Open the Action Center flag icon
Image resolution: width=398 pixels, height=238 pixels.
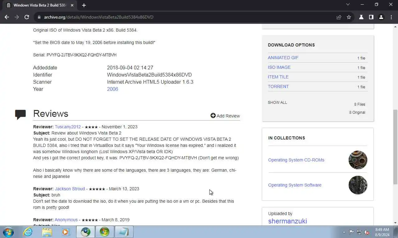coord(351,232)
